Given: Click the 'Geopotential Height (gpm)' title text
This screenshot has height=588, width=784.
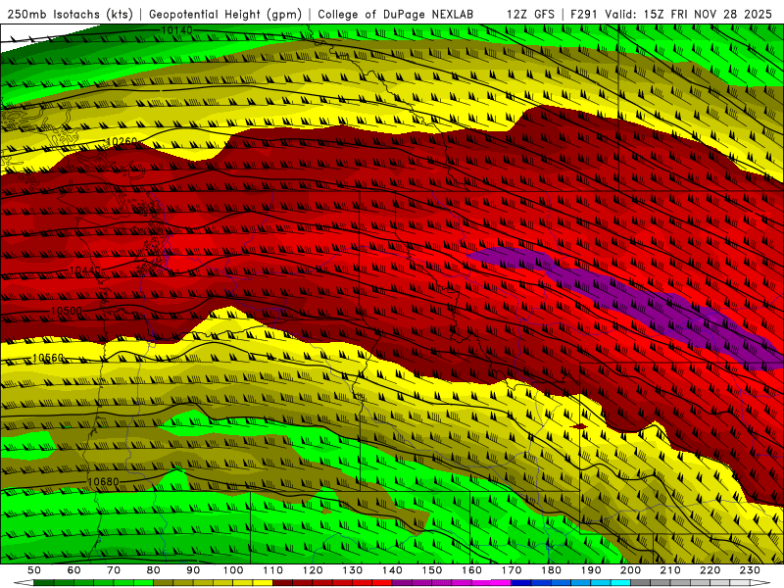Looking at the screenshot, I should [225, 14].
